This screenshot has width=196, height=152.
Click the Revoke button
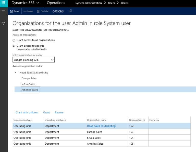[59, 112]
